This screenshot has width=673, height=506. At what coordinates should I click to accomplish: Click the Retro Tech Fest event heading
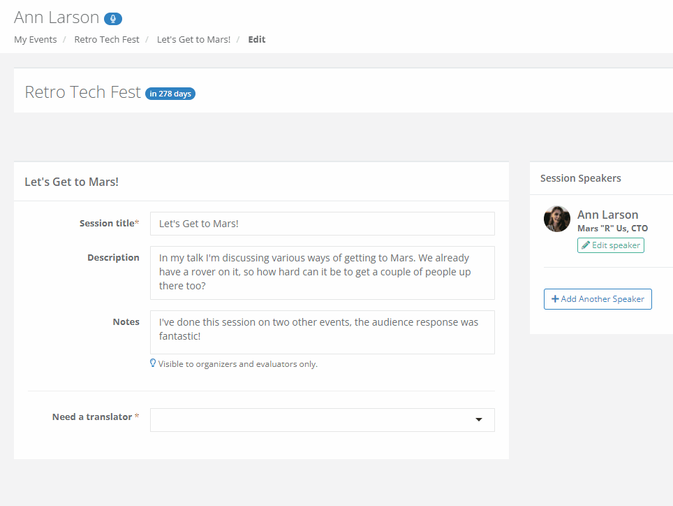(82, 92)
